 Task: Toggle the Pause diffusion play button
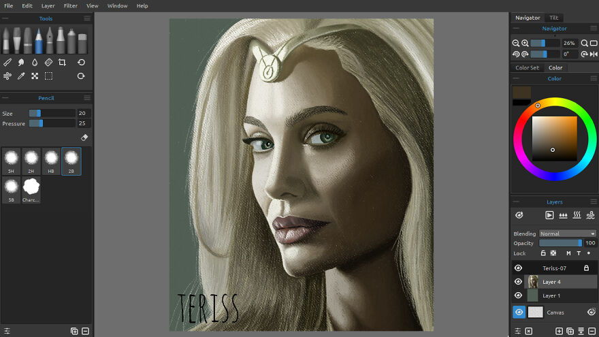pyautogui.click(x=549, y=216)
